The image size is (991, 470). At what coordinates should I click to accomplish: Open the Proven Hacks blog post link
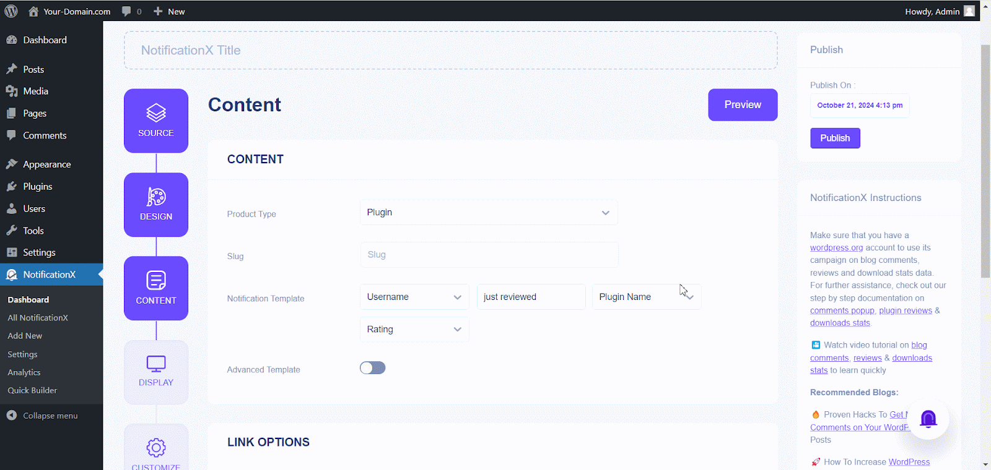tap(860, 421)
